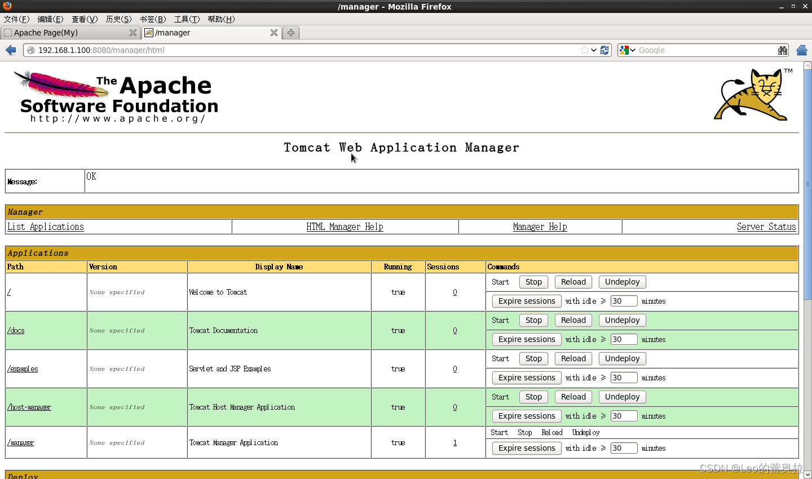The image size is (812, 479).
Task: Open the Manager Help link
Action: click(540, 227)
